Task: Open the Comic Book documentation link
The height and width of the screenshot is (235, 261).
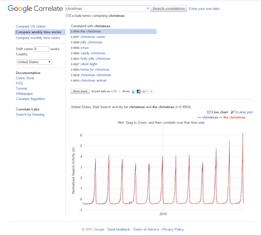Action: click(25, 78)
